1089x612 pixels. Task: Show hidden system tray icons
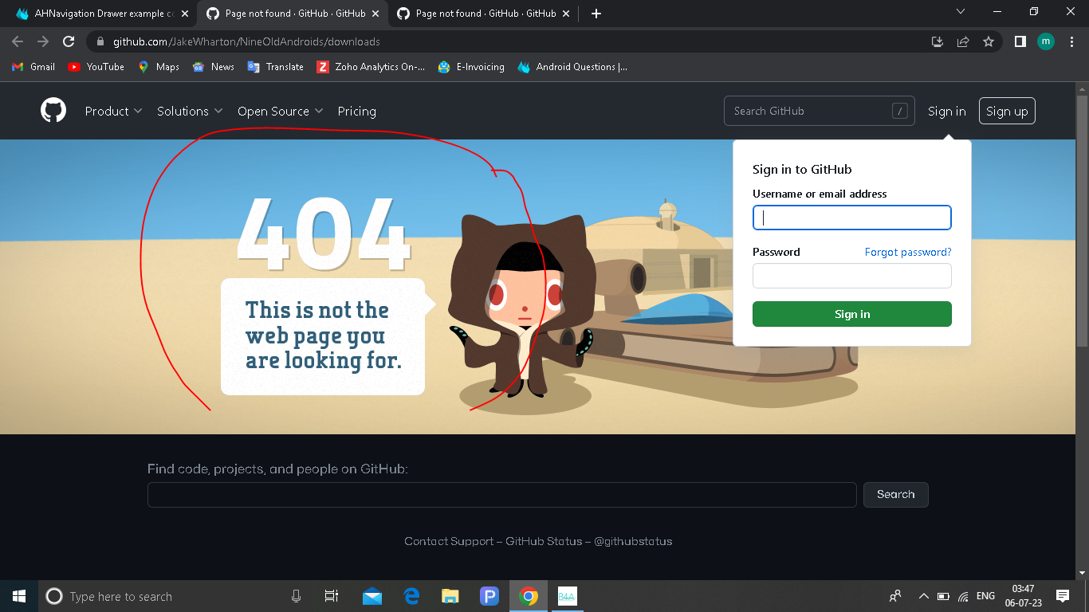point(923,596)
